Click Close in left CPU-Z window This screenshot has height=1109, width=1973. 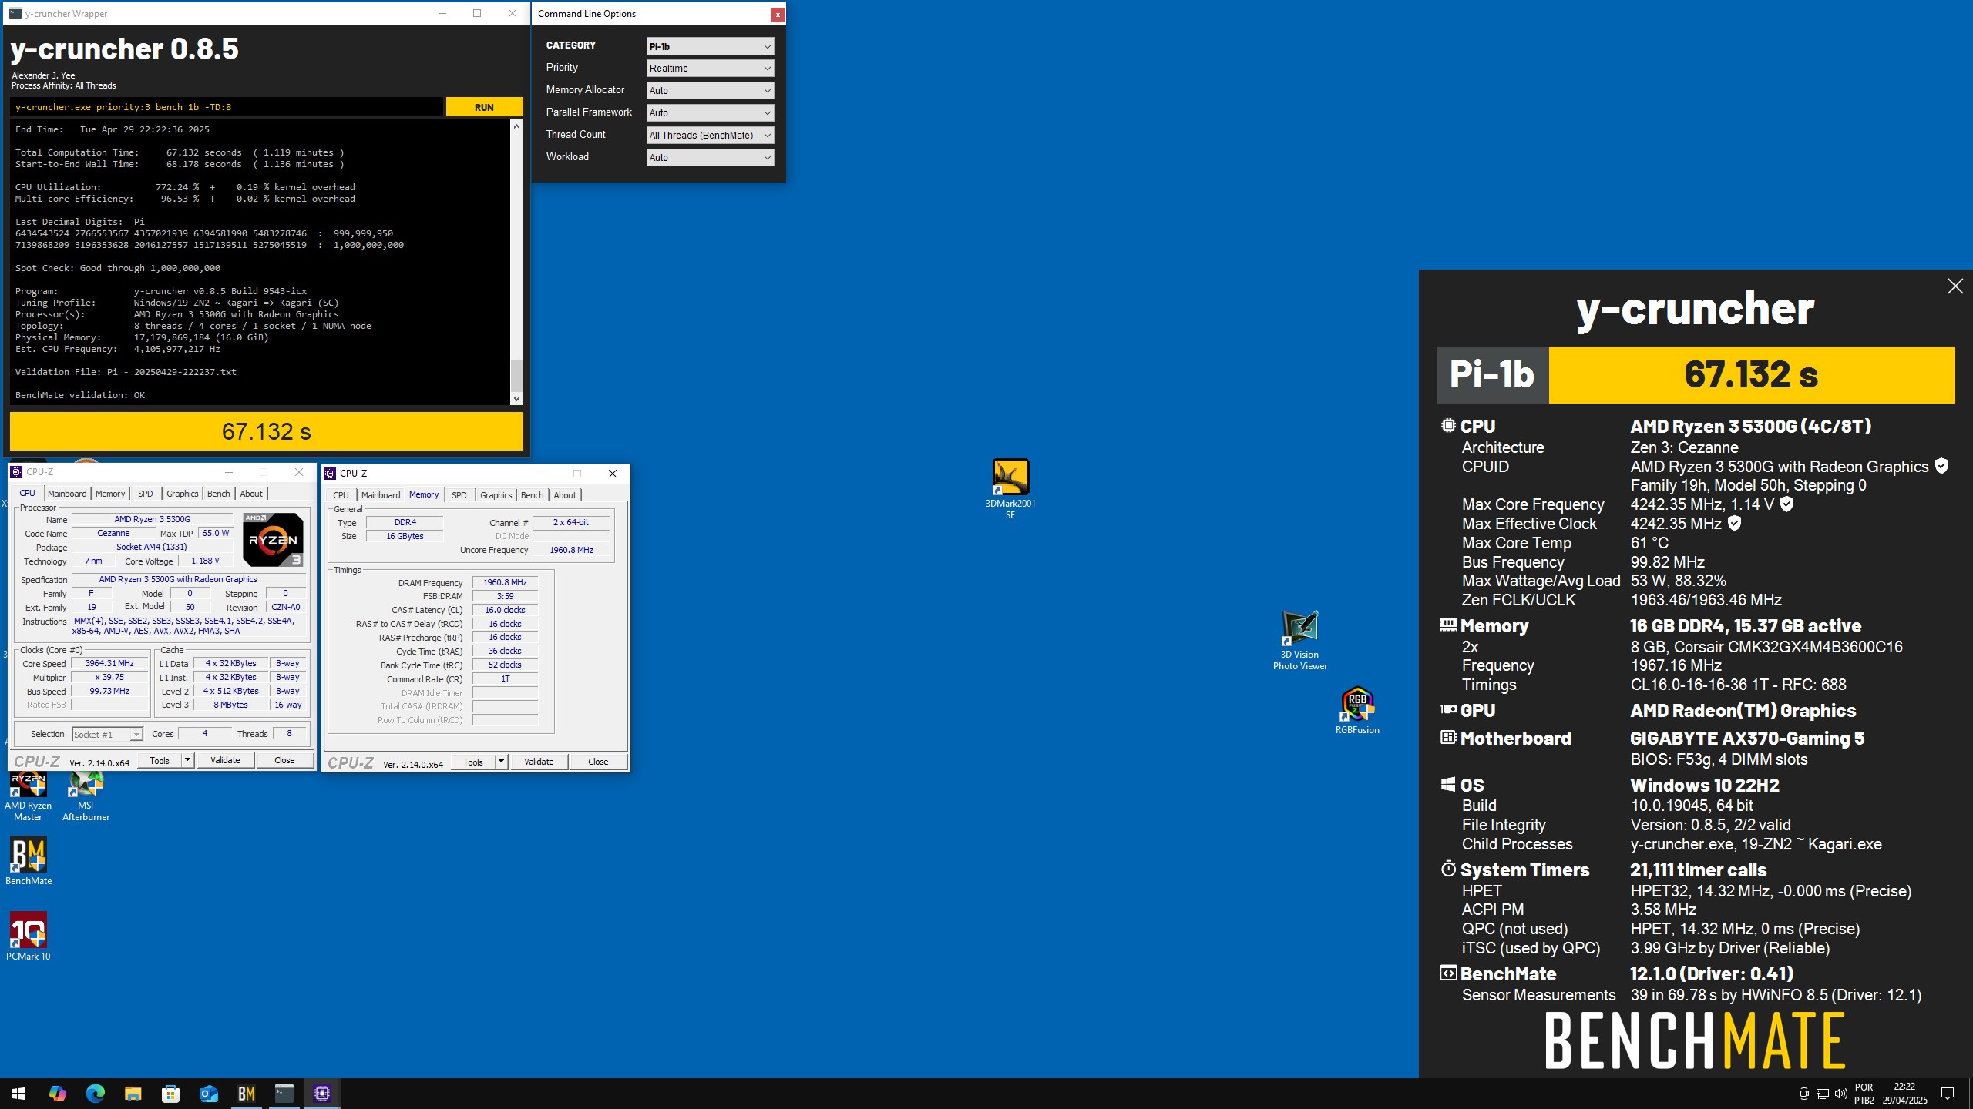point(284,761)
